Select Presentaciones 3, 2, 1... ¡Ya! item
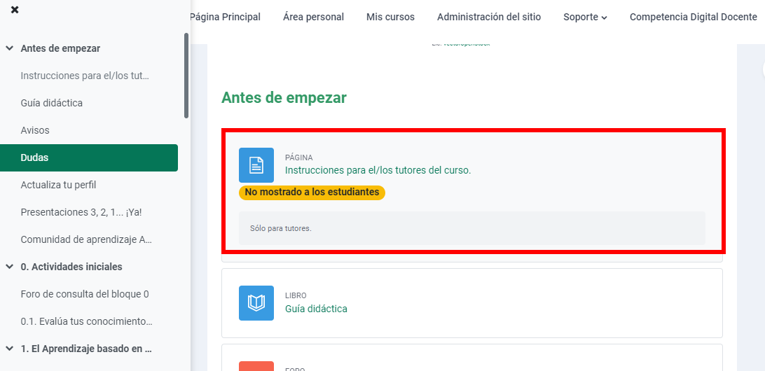The height and width of the screenshot is (371, 765). pyautogui.click(x=81, y=213)
